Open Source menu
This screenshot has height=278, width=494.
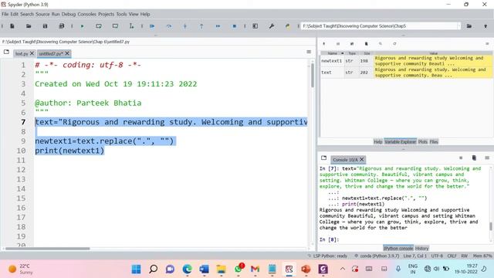click(42, 14)
